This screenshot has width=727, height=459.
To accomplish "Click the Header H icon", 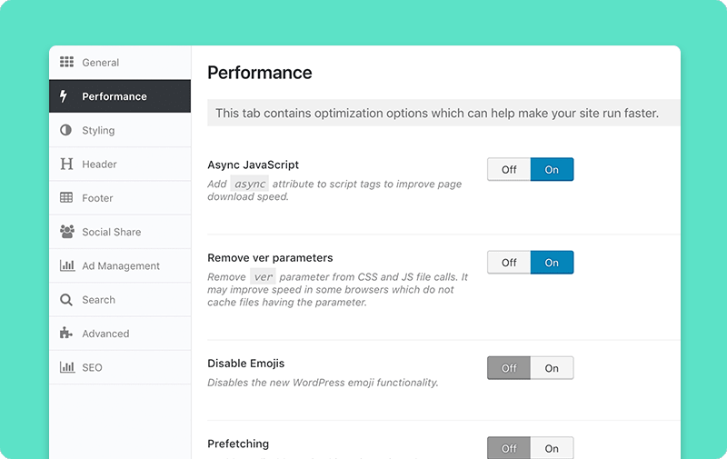I will point(66,164).
